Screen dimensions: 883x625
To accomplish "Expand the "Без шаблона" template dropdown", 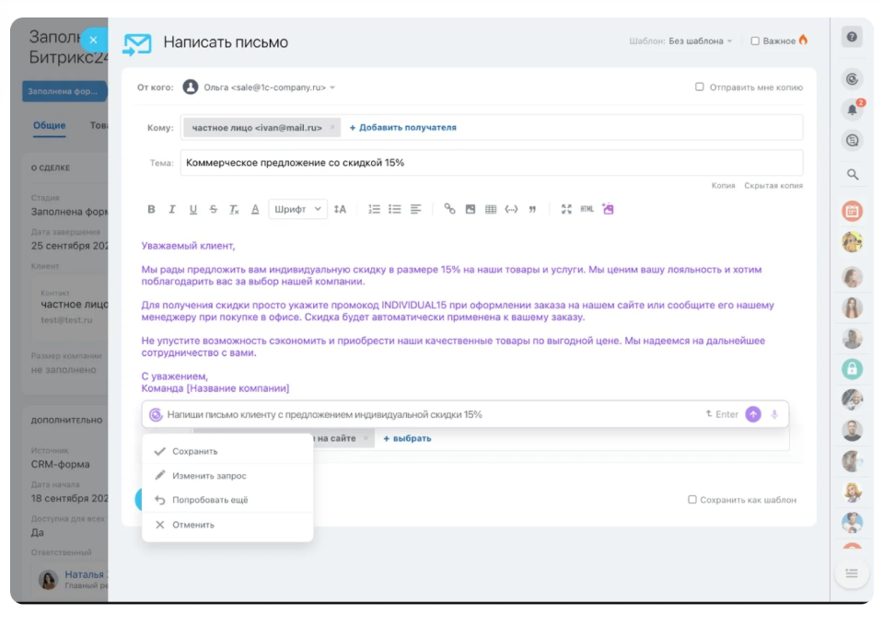I will (700, 41).
